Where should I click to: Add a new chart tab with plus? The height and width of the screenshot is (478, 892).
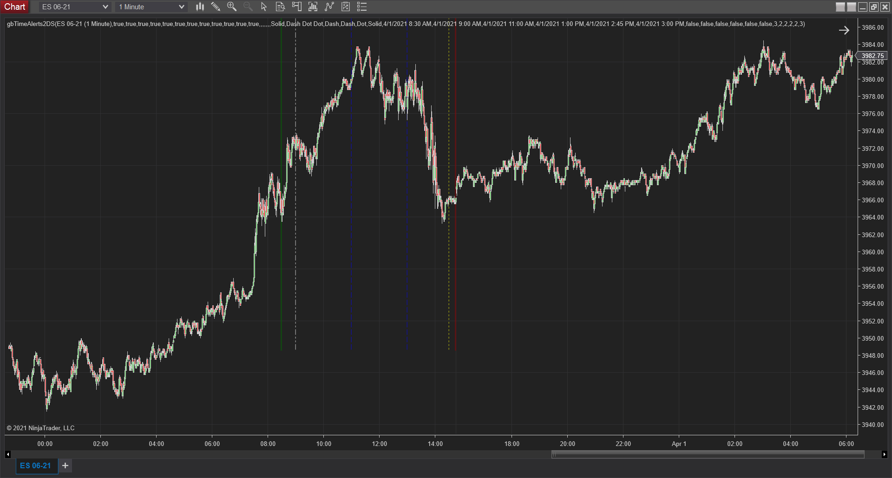[x=66, y=465]
